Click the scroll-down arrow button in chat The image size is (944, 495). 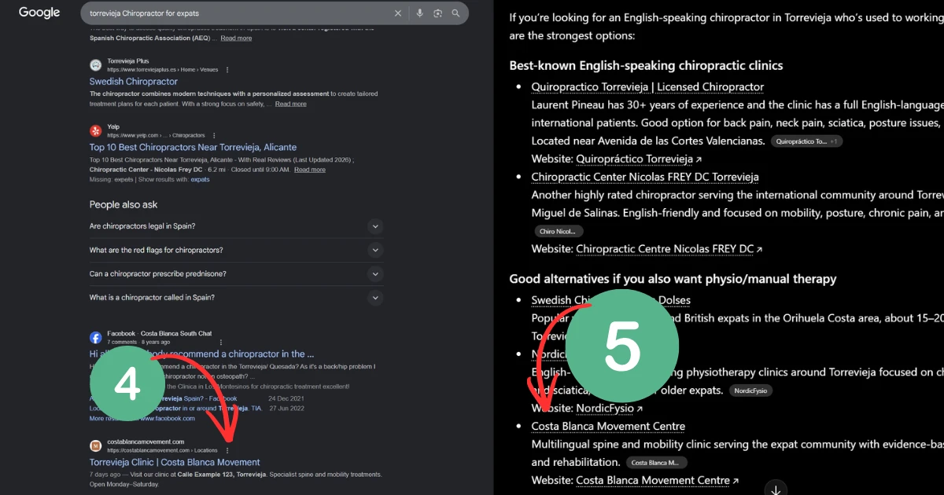(x=776, y=489)
